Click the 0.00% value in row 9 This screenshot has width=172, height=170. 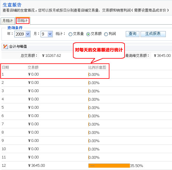94,141
